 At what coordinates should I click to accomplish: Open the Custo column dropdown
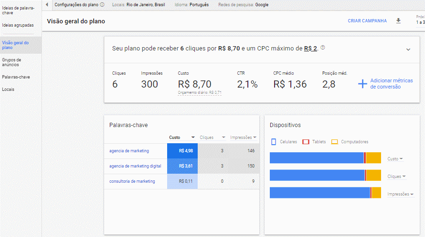pyautogui.click(x=192, y=138)
